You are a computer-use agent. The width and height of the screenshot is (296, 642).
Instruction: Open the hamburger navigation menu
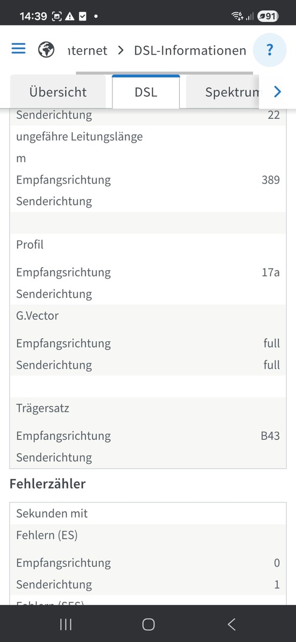click(19, 49)
